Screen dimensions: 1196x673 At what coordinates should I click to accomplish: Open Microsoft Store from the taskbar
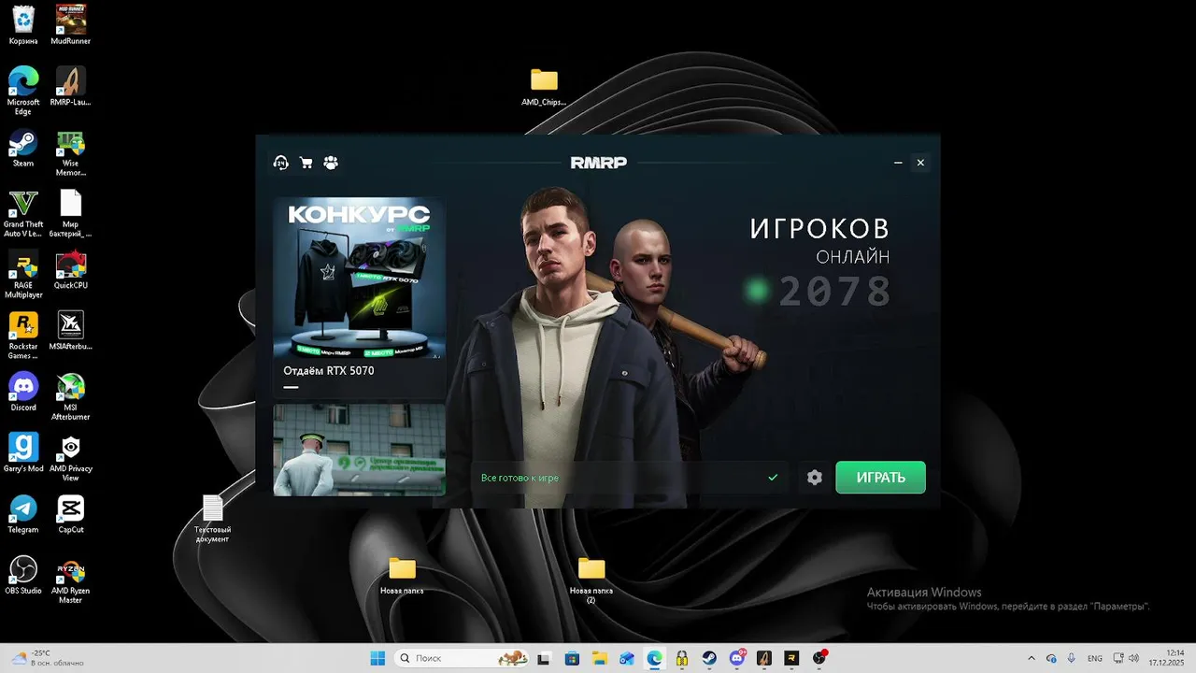(x=572, y=658)
